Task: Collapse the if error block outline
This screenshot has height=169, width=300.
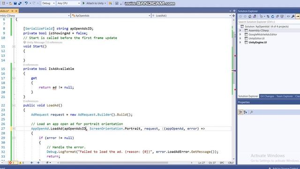Action: click(x=14, y=138)
